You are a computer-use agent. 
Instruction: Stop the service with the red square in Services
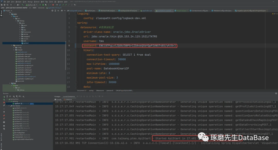(x=4, y=102)
